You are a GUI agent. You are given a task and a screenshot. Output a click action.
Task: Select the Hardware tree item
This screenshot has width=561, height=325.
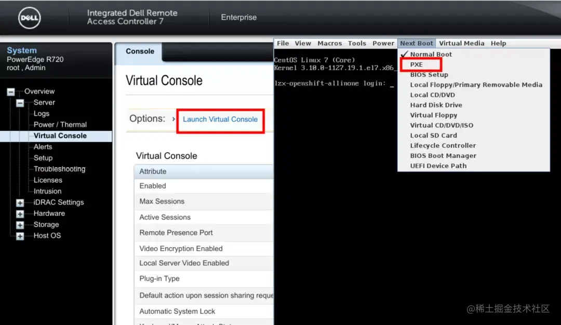click(x=49, y=213)
